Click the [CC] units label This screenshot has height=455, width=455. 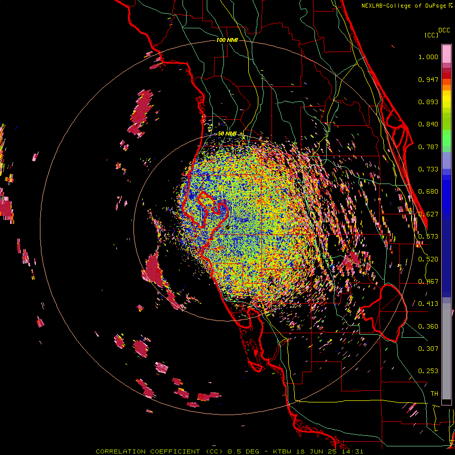[x=431, y=35]
